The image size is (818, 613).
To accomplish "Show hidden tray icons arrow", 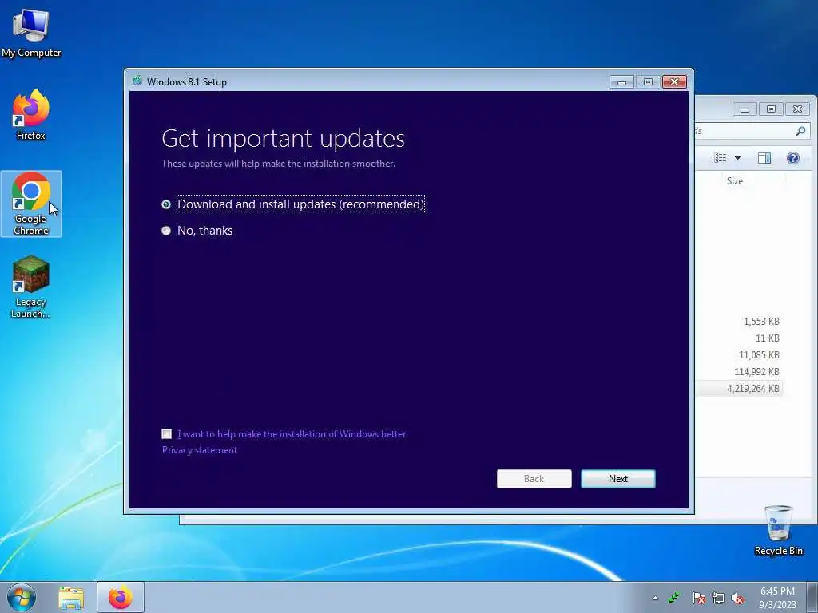I will coord(655,598).
